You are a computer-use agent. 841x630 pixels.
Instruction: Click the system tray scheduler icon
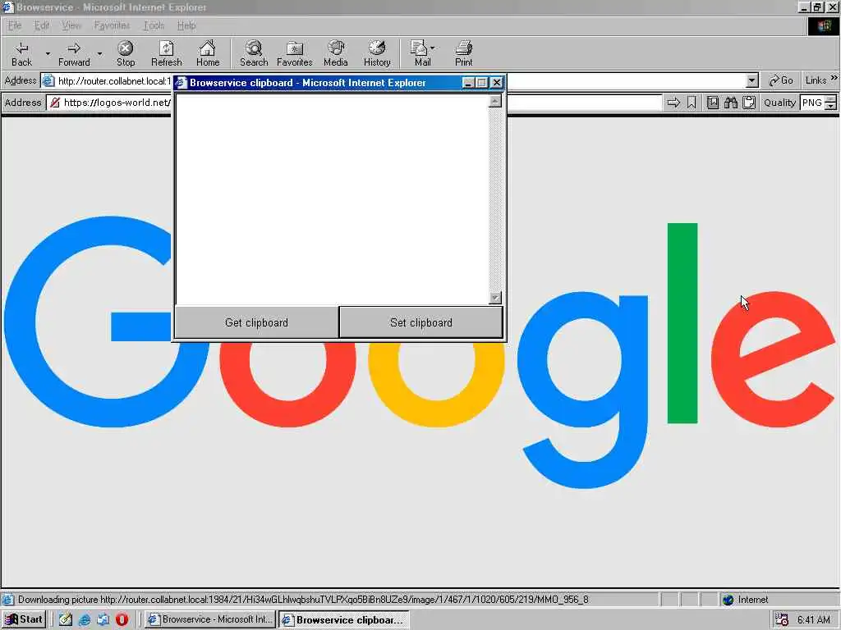pos(782,619)
